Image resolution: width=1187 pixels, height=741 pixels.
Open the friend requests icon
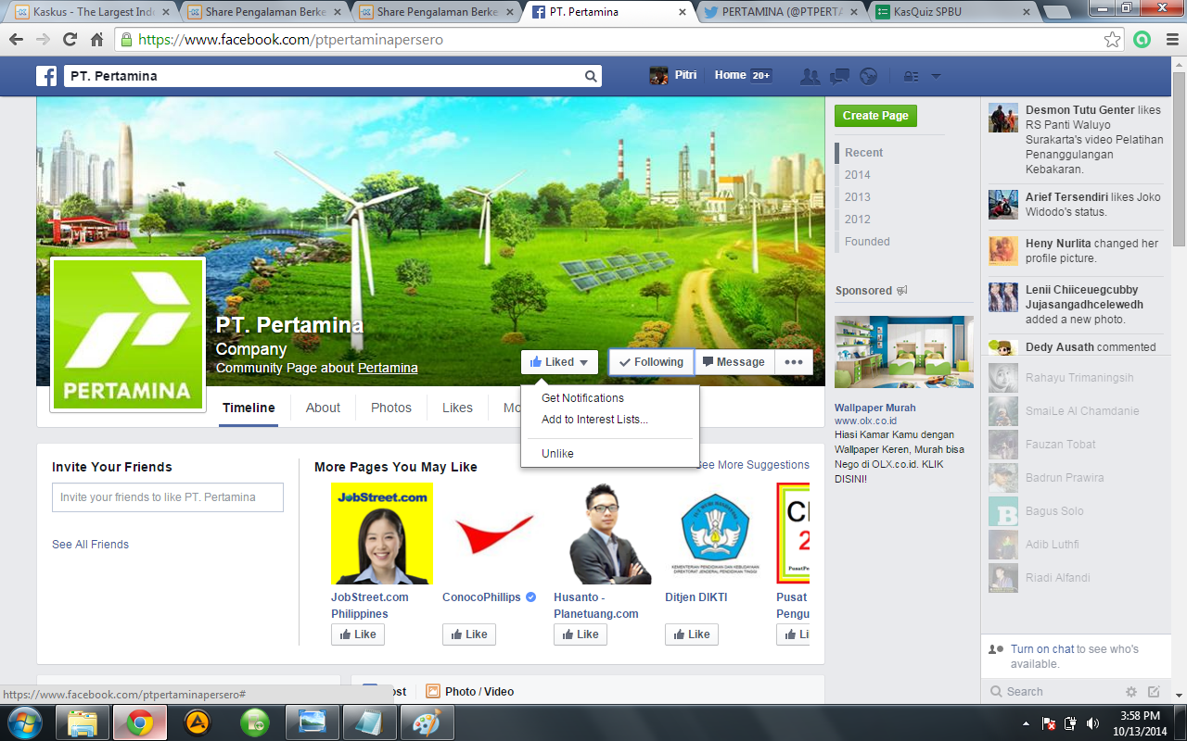[x=810, y=76]
